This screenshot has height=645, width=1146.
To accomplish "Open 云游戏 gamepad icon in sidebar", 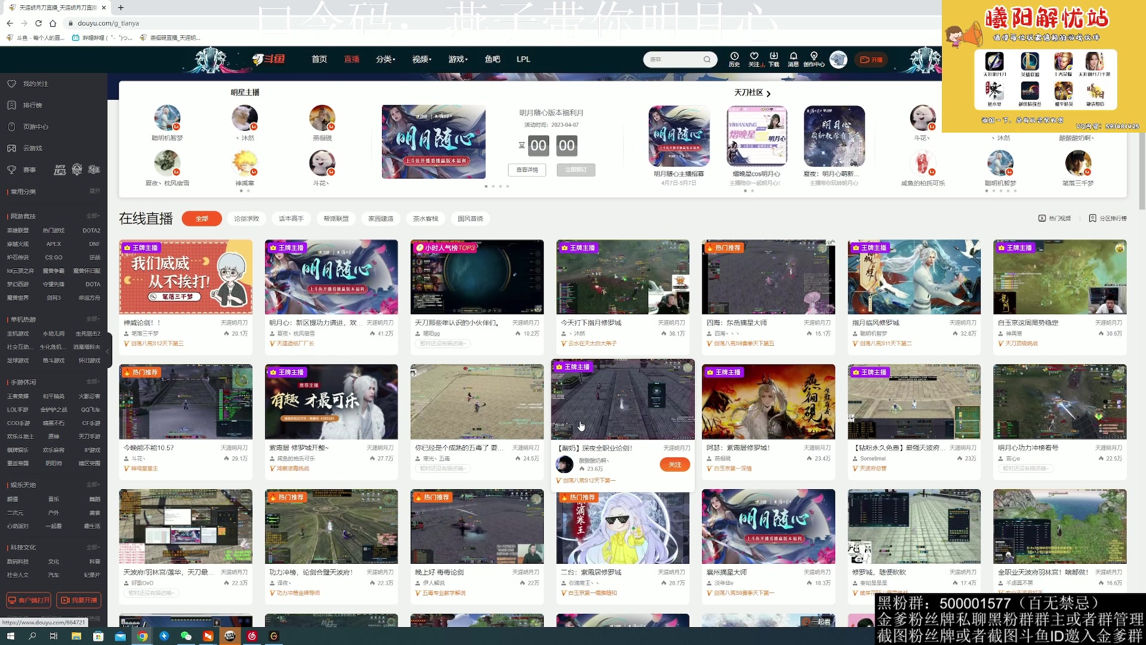I will (x=11, y=148).
